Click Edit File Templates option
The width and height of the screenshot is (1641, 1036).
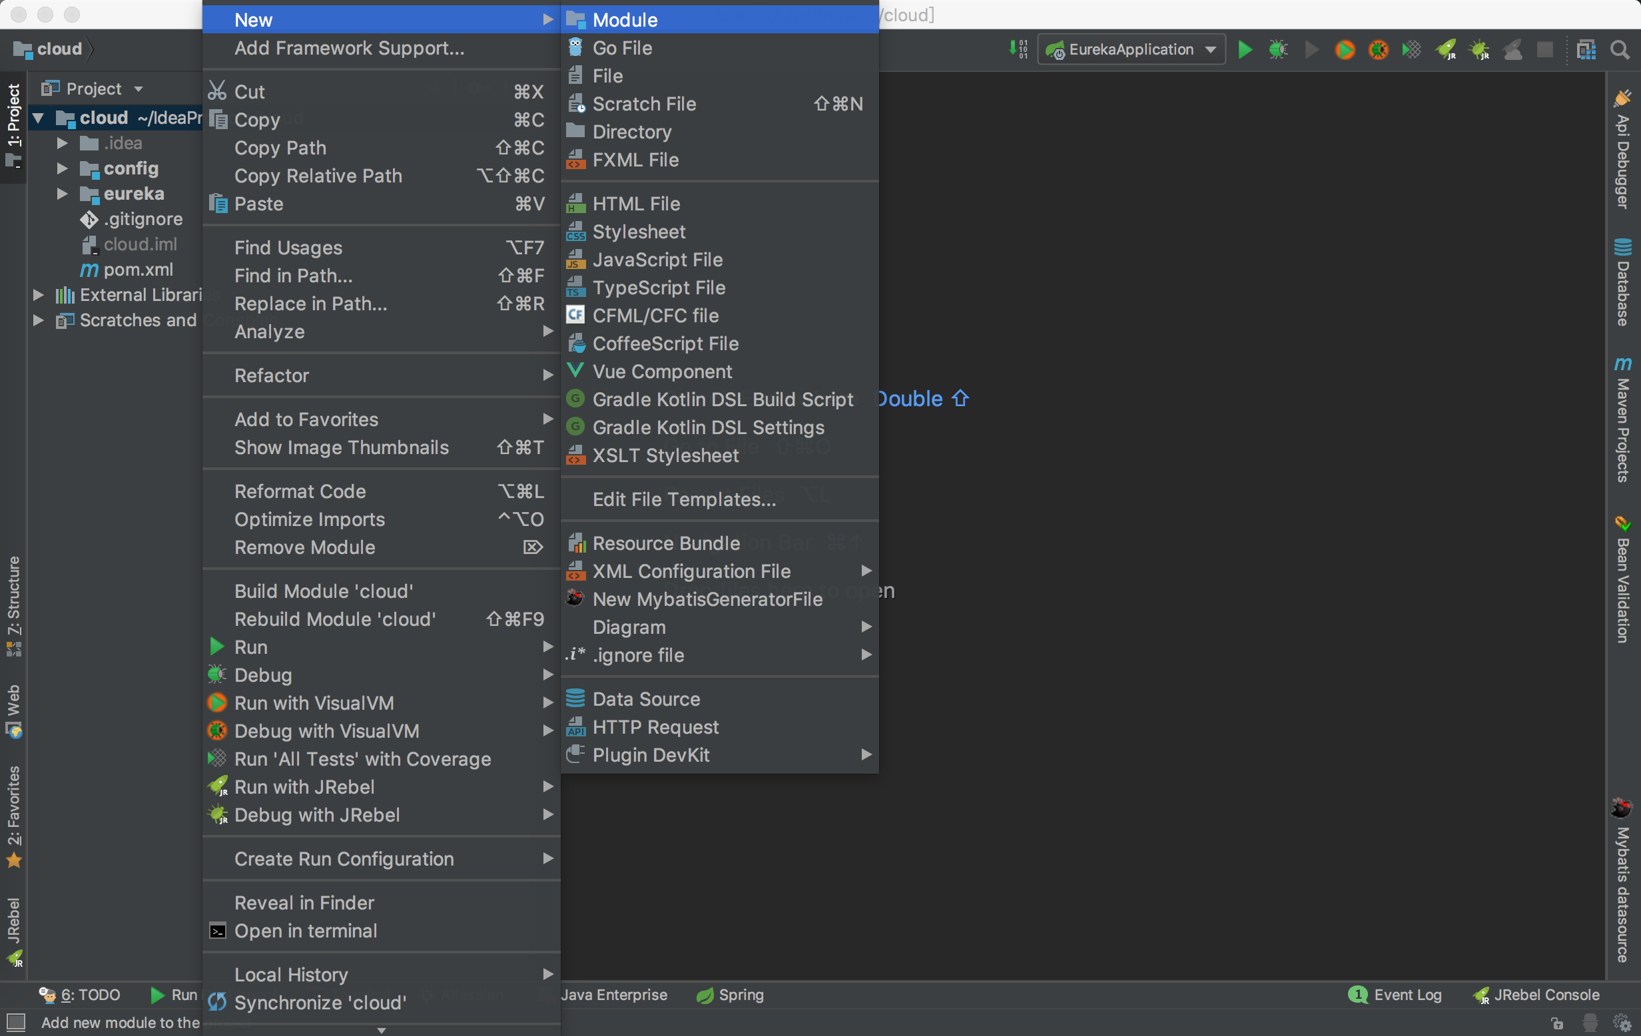(683, 499)
